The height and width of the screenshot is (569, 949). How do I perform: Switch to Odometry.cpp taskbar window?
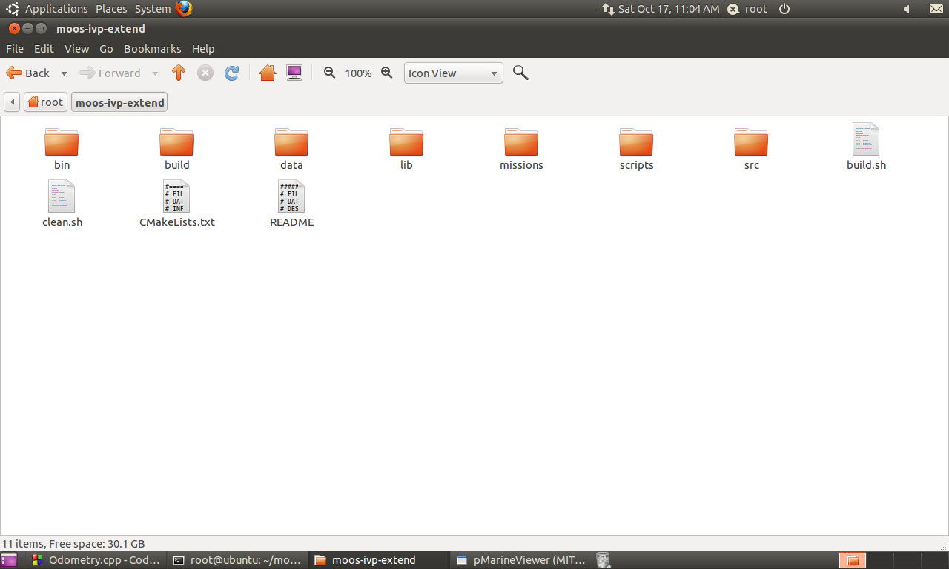(94, 560)
